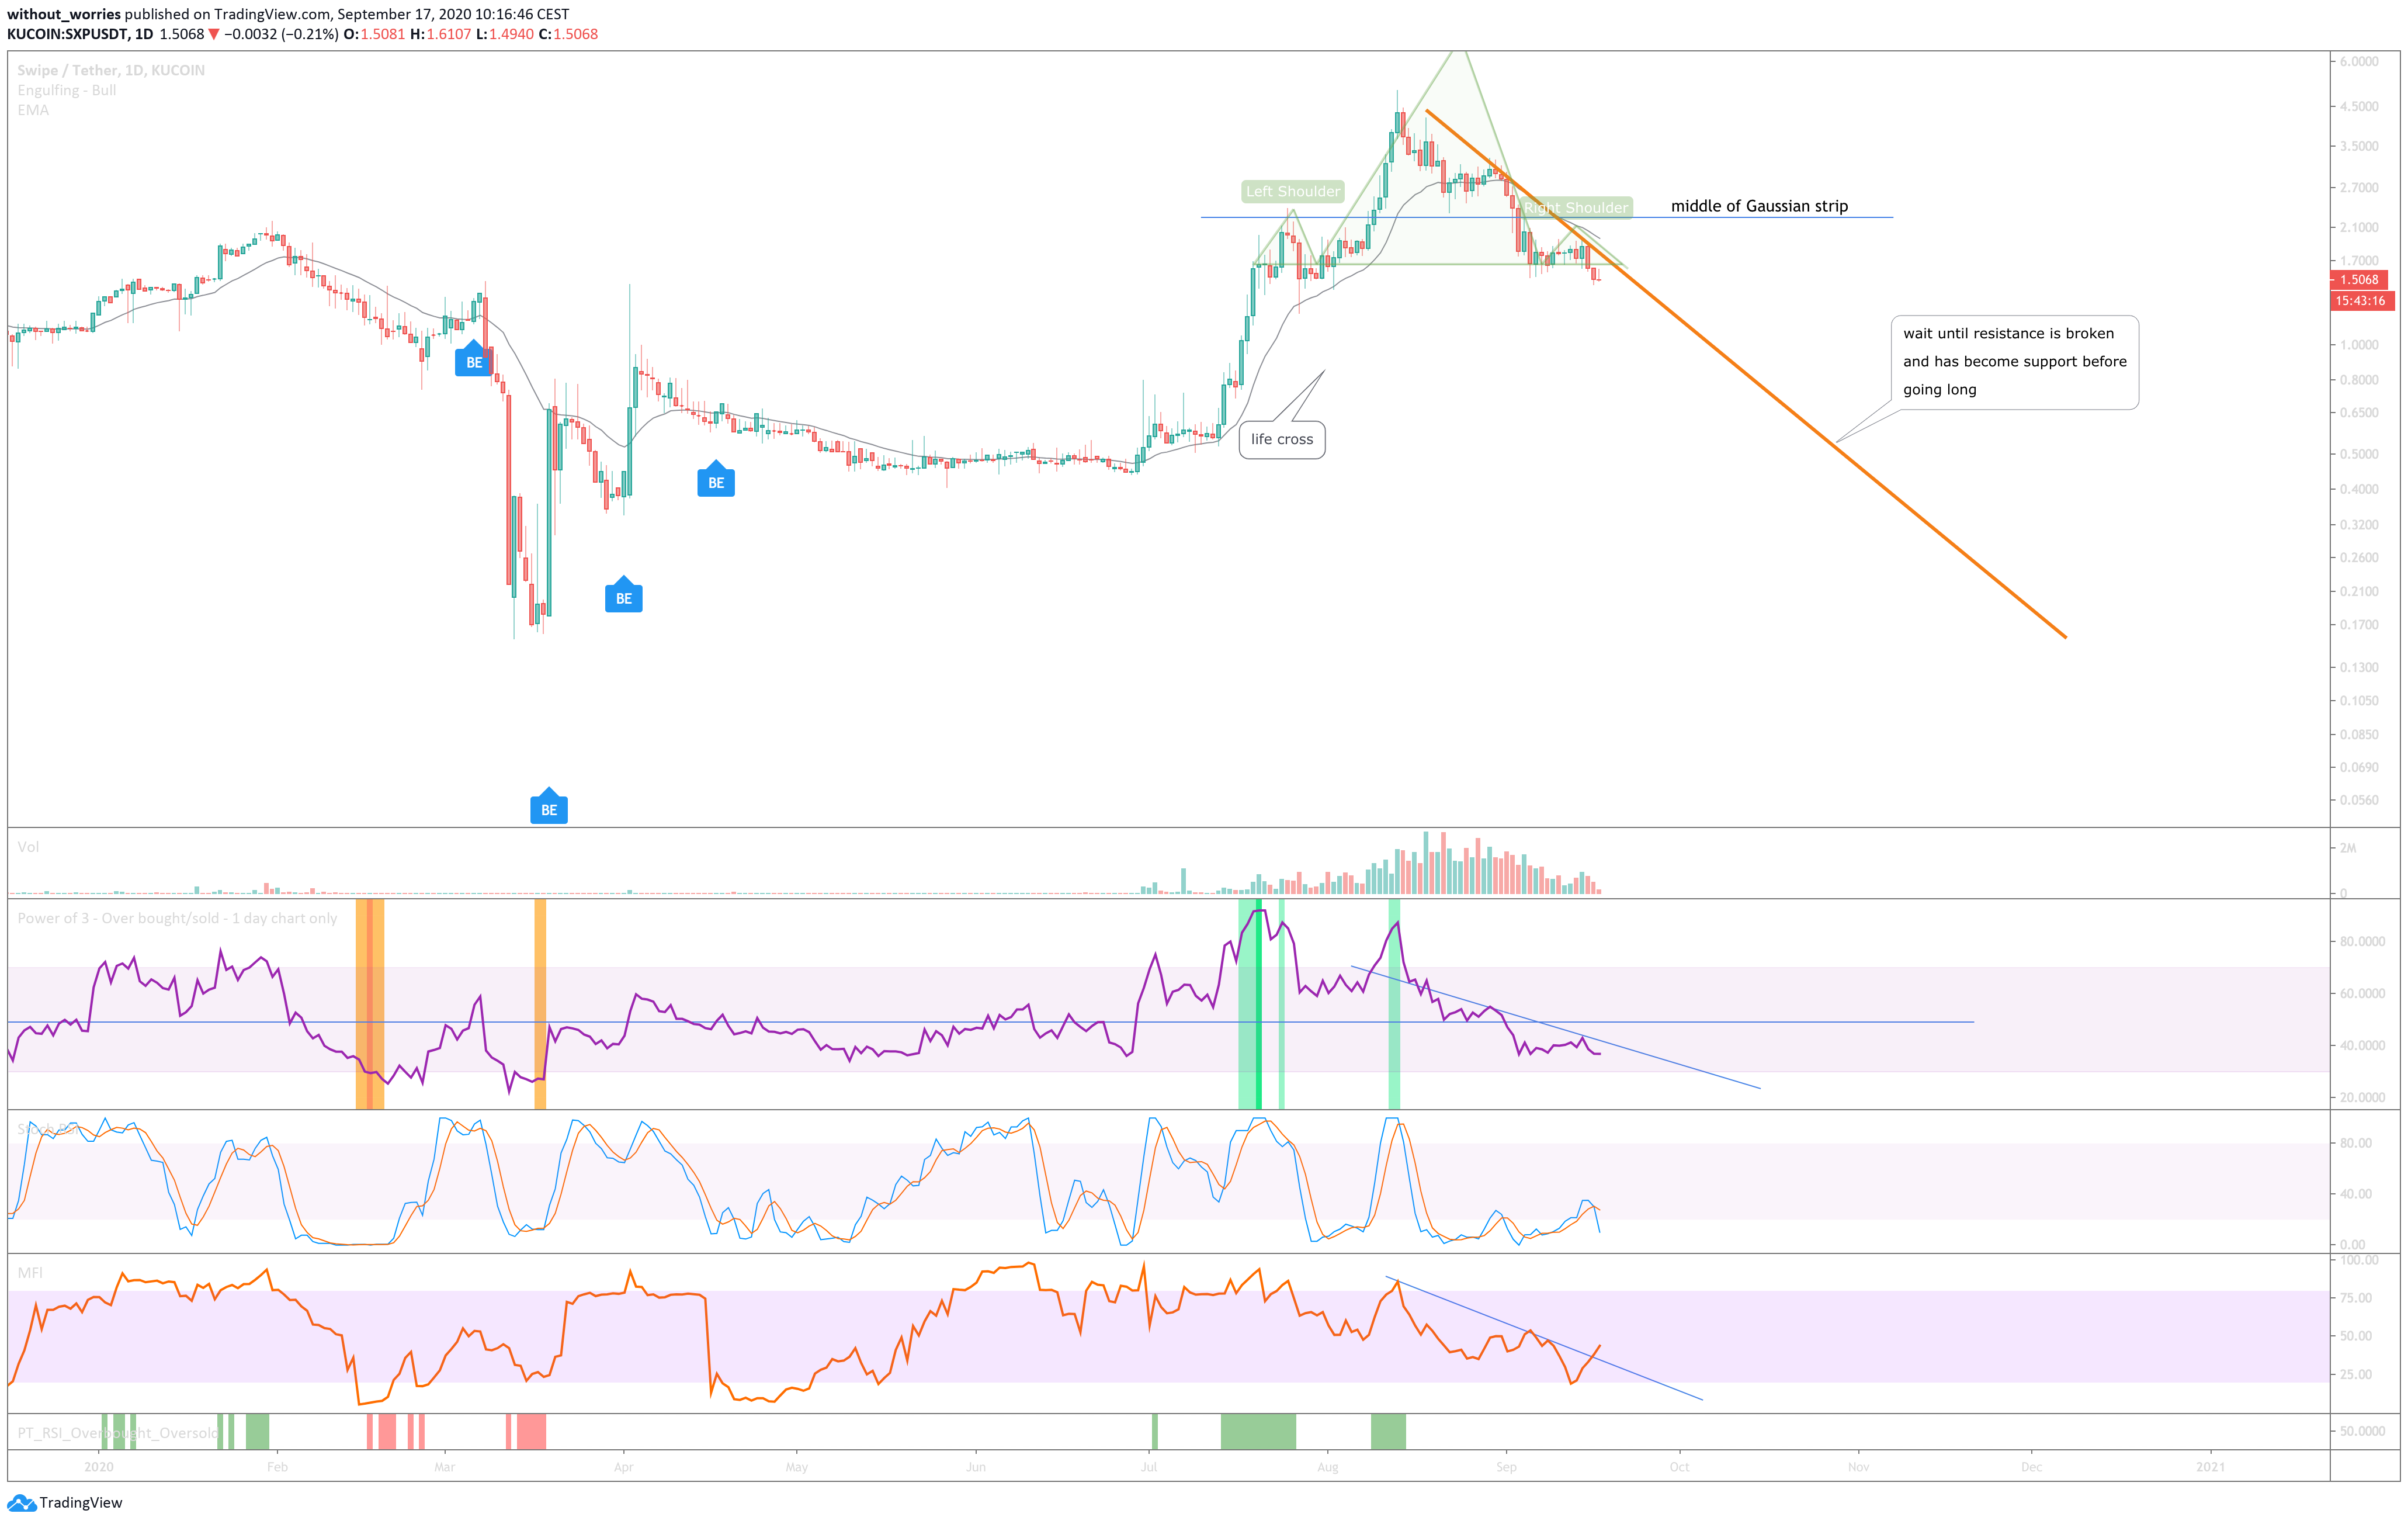Click the 'Swipe / Tether, 1D, KUCOIN' legend title
The width and height of the screenshot is (2408, 1524).
point(111,70)
